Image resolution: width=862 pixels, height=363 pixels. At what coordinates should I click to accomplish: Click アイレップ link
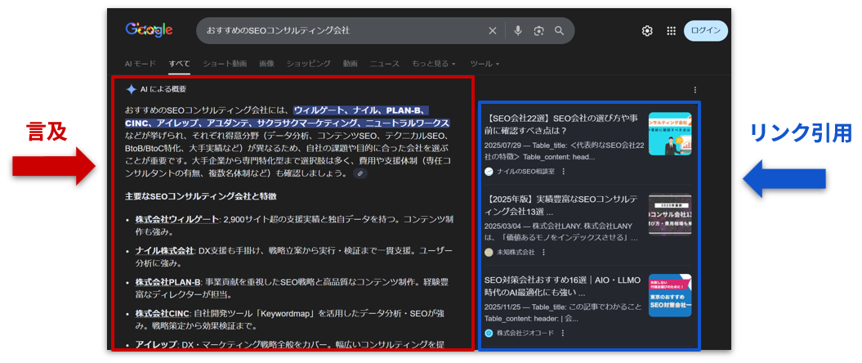(x=155, y=345)
